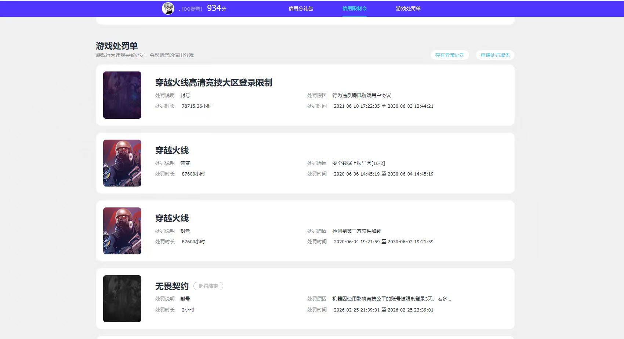This screenshot has width=624, height=339.
Task: Open the 信用分礼包 tab
Action: (x=301, y=8)
